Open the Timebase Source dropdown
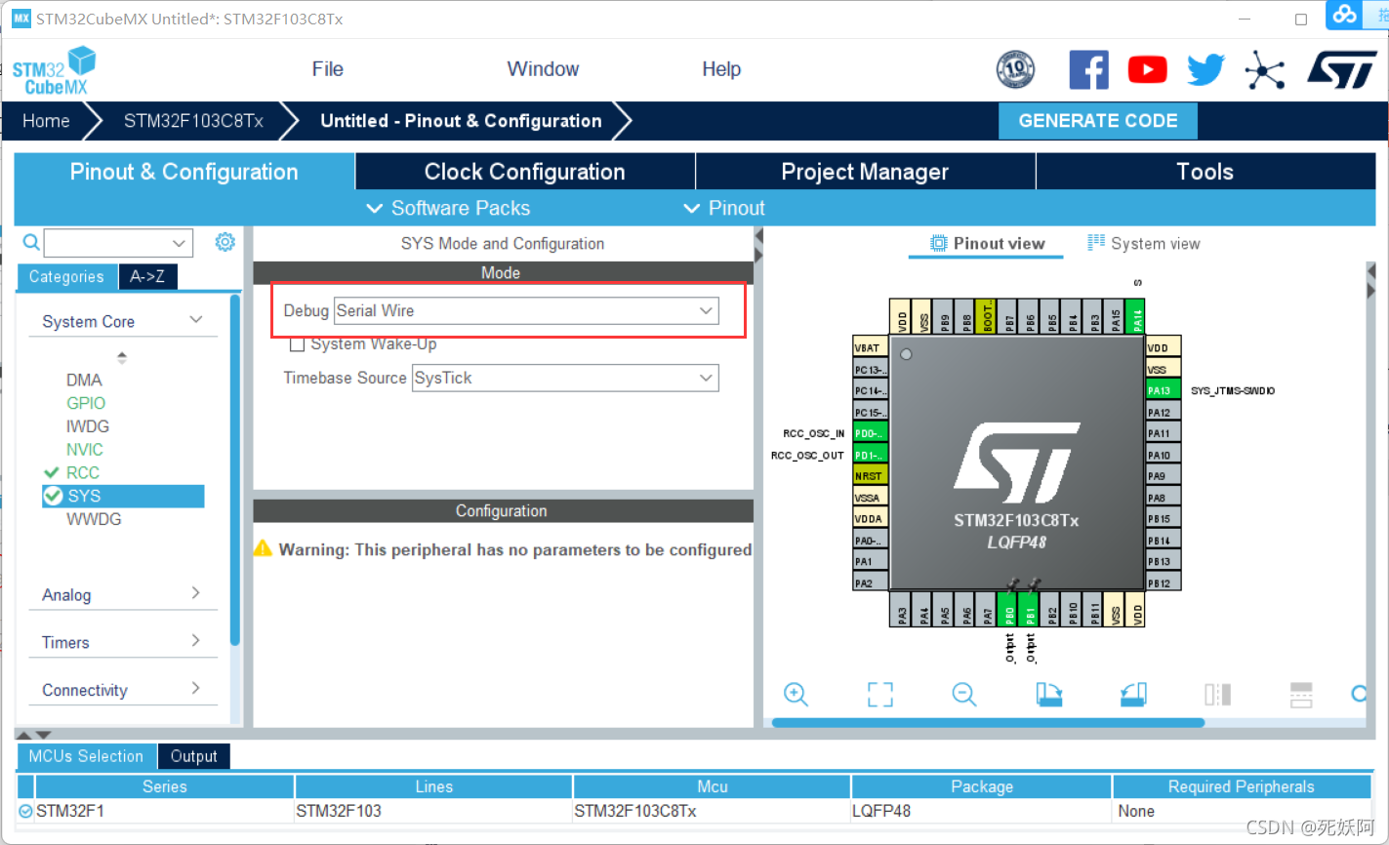This screenshot has height=845, width=1389. 566,378
